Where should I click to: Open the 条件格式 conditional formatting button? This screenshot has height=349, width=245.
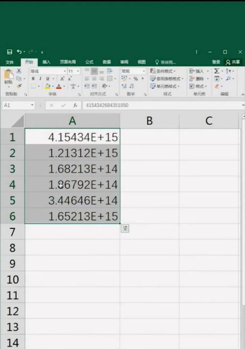pos(163,71)
